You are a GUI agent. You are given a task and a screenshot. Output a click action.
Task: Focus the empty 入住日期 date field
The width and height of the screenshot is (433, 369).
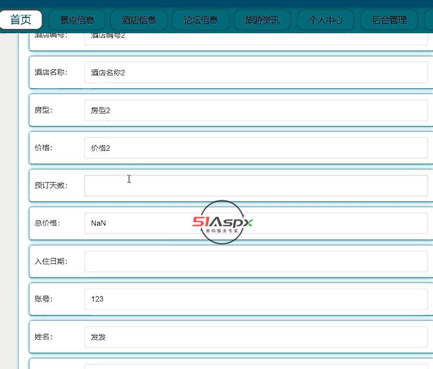[x=256, y=261]
